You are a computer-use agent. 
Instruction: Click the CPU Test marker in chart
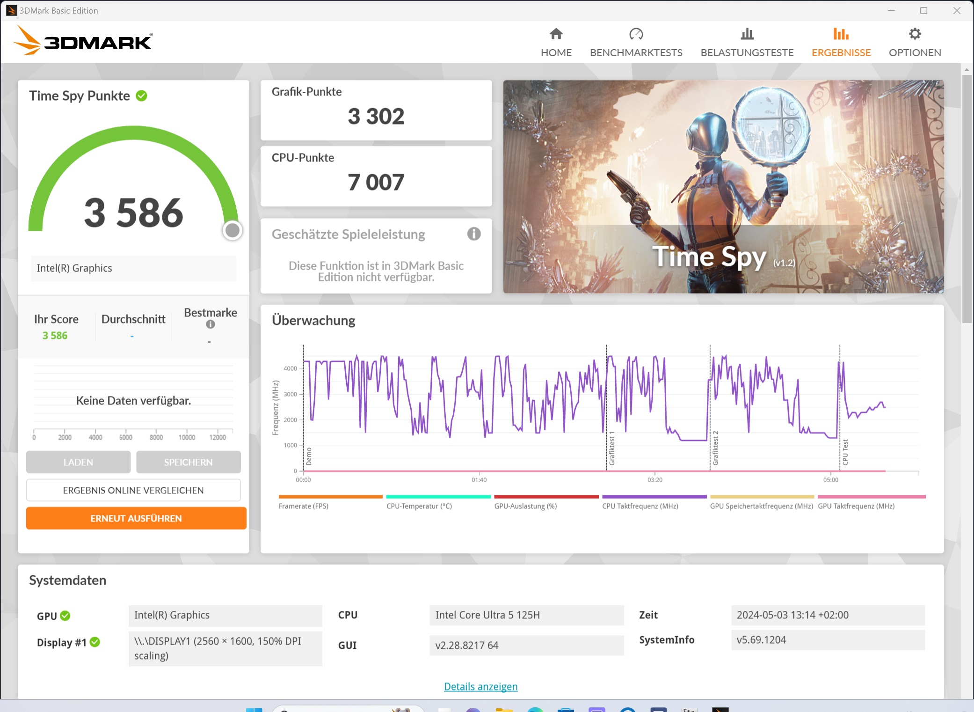(x=845, y=452)
